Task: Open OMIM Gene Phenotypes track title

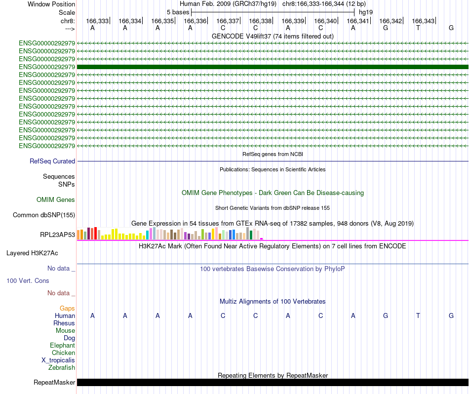Action: 273,193
